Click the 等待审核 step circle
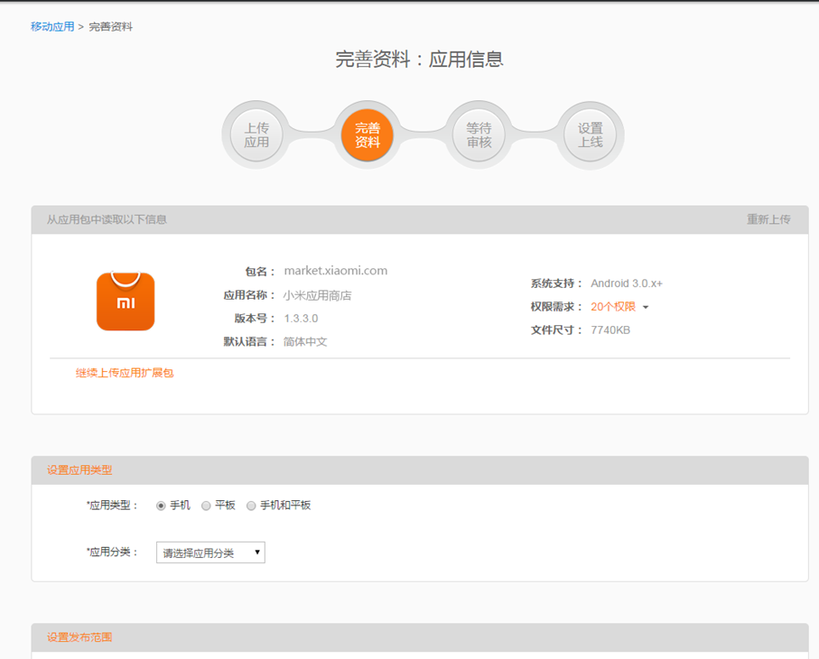819x659 pixels. 479,135
